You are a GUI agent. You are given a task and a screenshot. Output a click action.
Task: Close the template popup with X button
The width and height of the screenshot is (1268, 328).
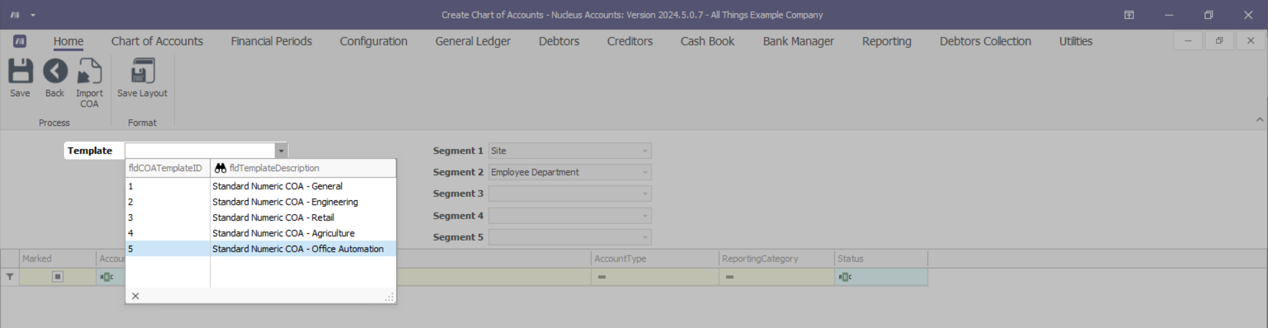(135, 296)
